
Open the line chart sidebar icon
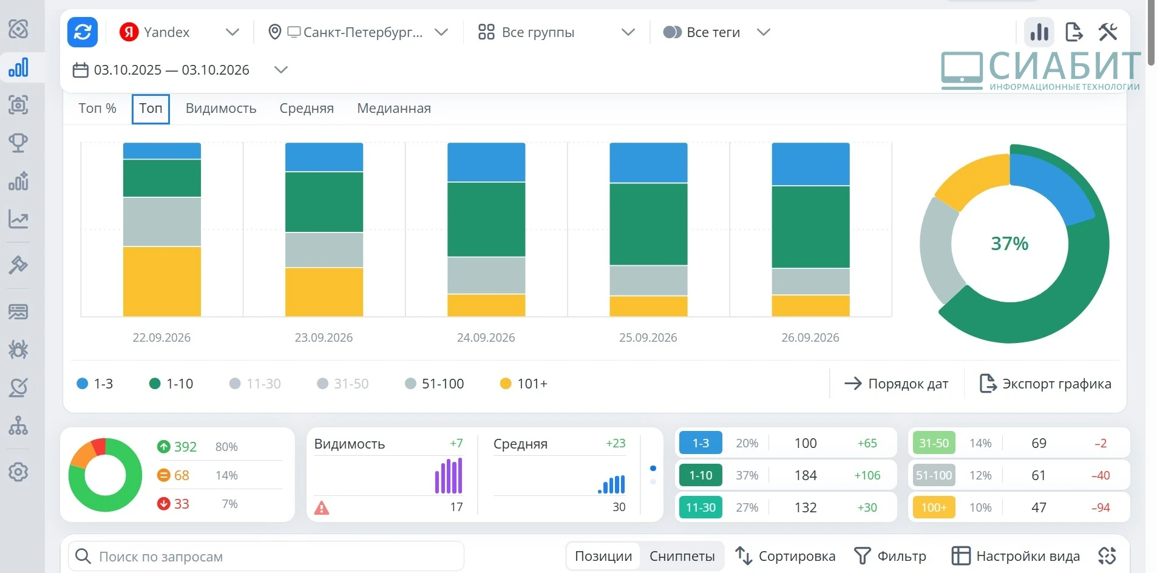click(x=18, y=219)
